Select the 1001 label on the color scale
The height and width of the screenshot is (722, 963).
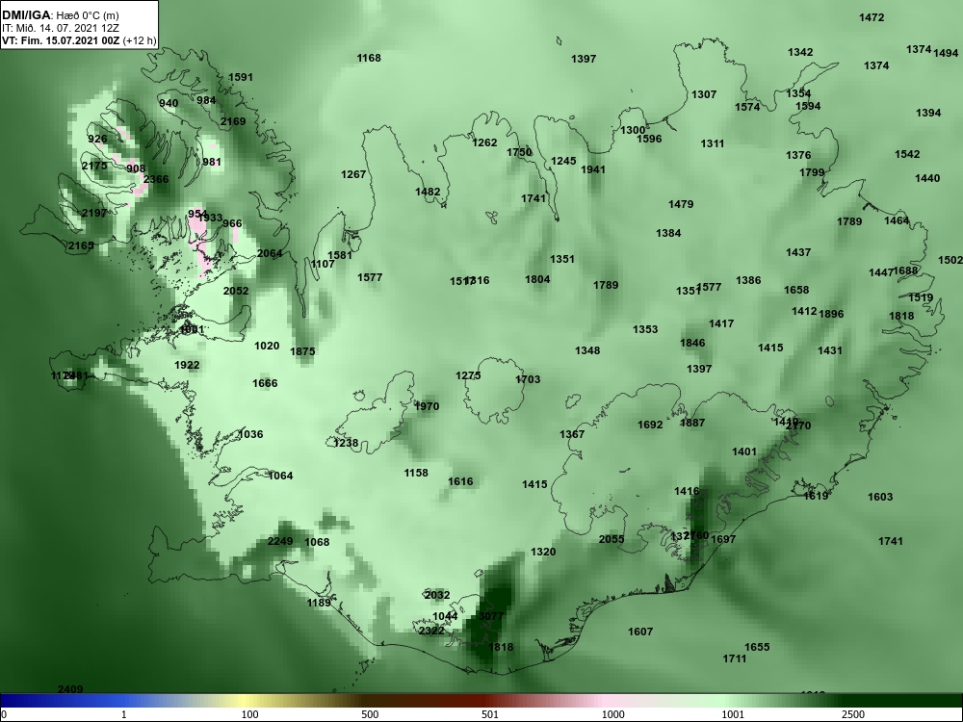click(733, 714)
